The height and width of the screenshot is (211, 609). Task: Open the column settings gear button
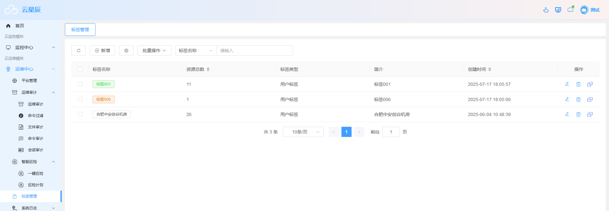[x=126, y=51]
